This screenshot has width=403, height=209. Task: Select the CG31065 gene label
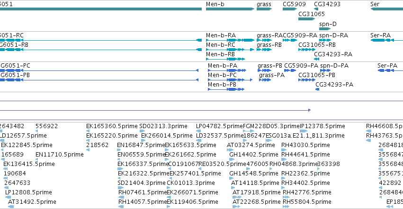click(312, 14)
